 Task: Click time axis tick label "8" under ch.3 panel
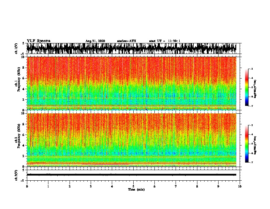197,186
